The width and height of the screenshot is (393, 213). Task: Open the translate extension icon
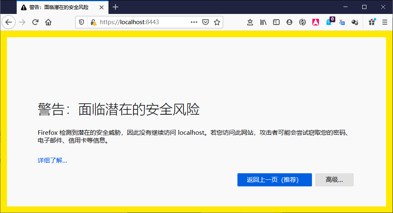pos(342,23)
